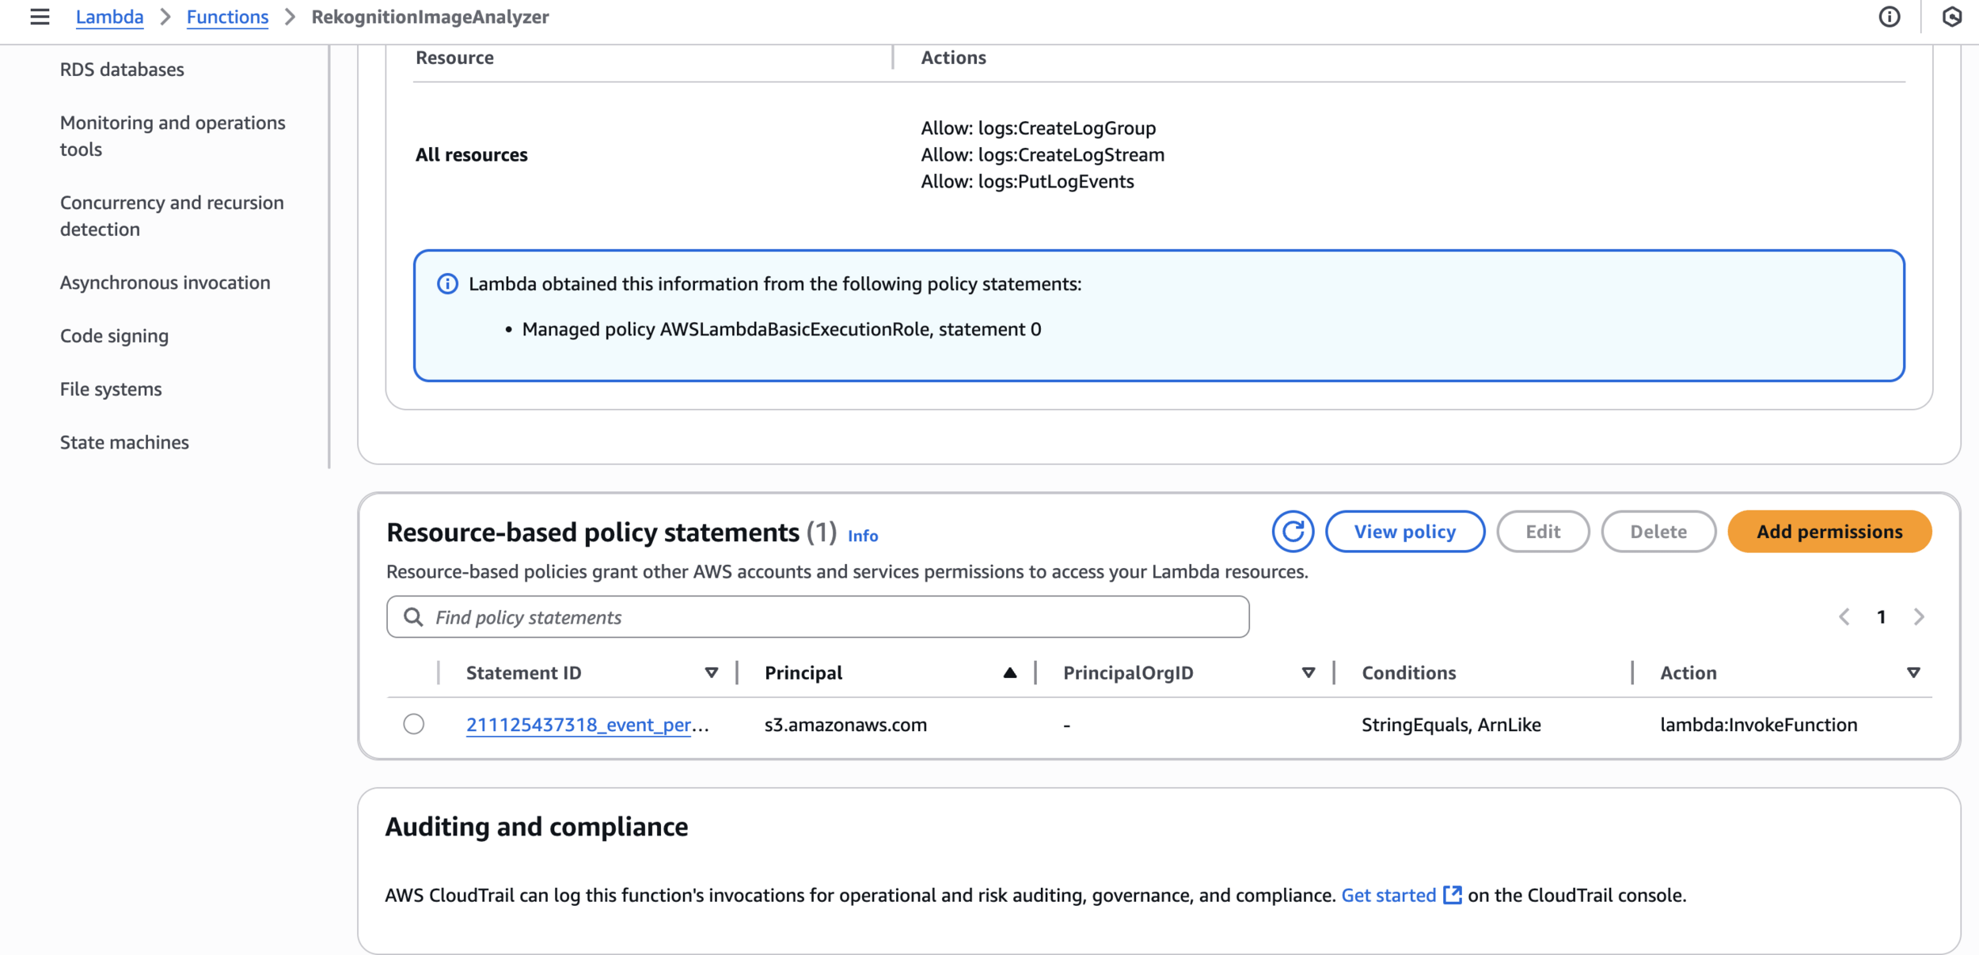Click the hexagon settings icon top right
Viewport: 1979px width, 955px height.
1951,17
